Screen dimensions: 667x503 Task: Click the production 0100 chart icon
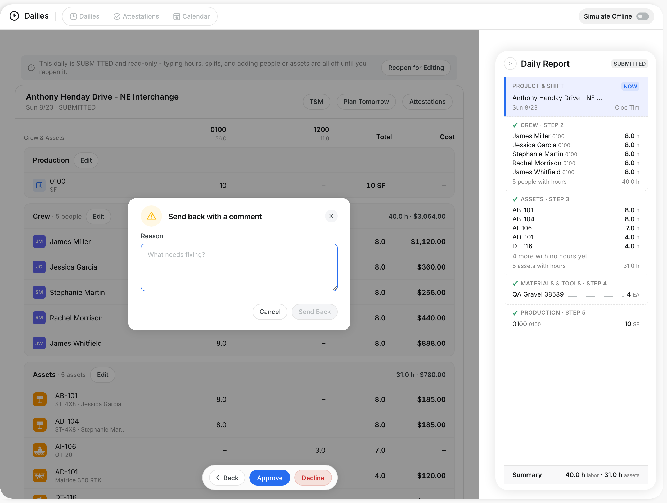tap(39, 185)
